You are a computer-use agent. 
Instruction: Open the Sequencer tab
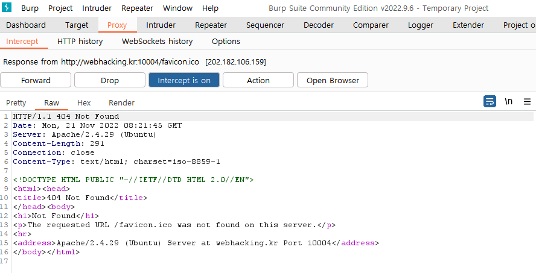click(265, 25)
